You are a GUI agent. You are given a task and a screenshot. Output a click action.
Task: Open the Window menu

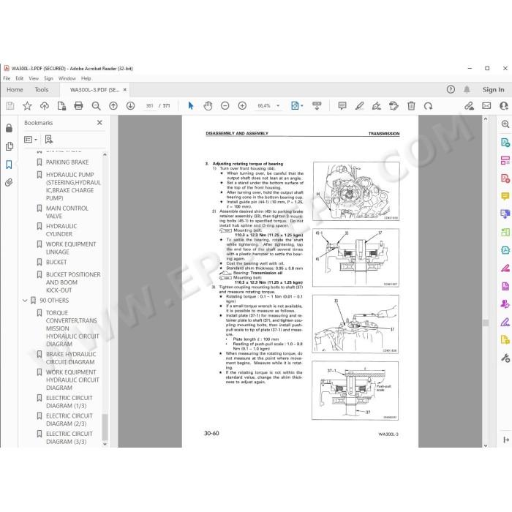pos(67,78)
